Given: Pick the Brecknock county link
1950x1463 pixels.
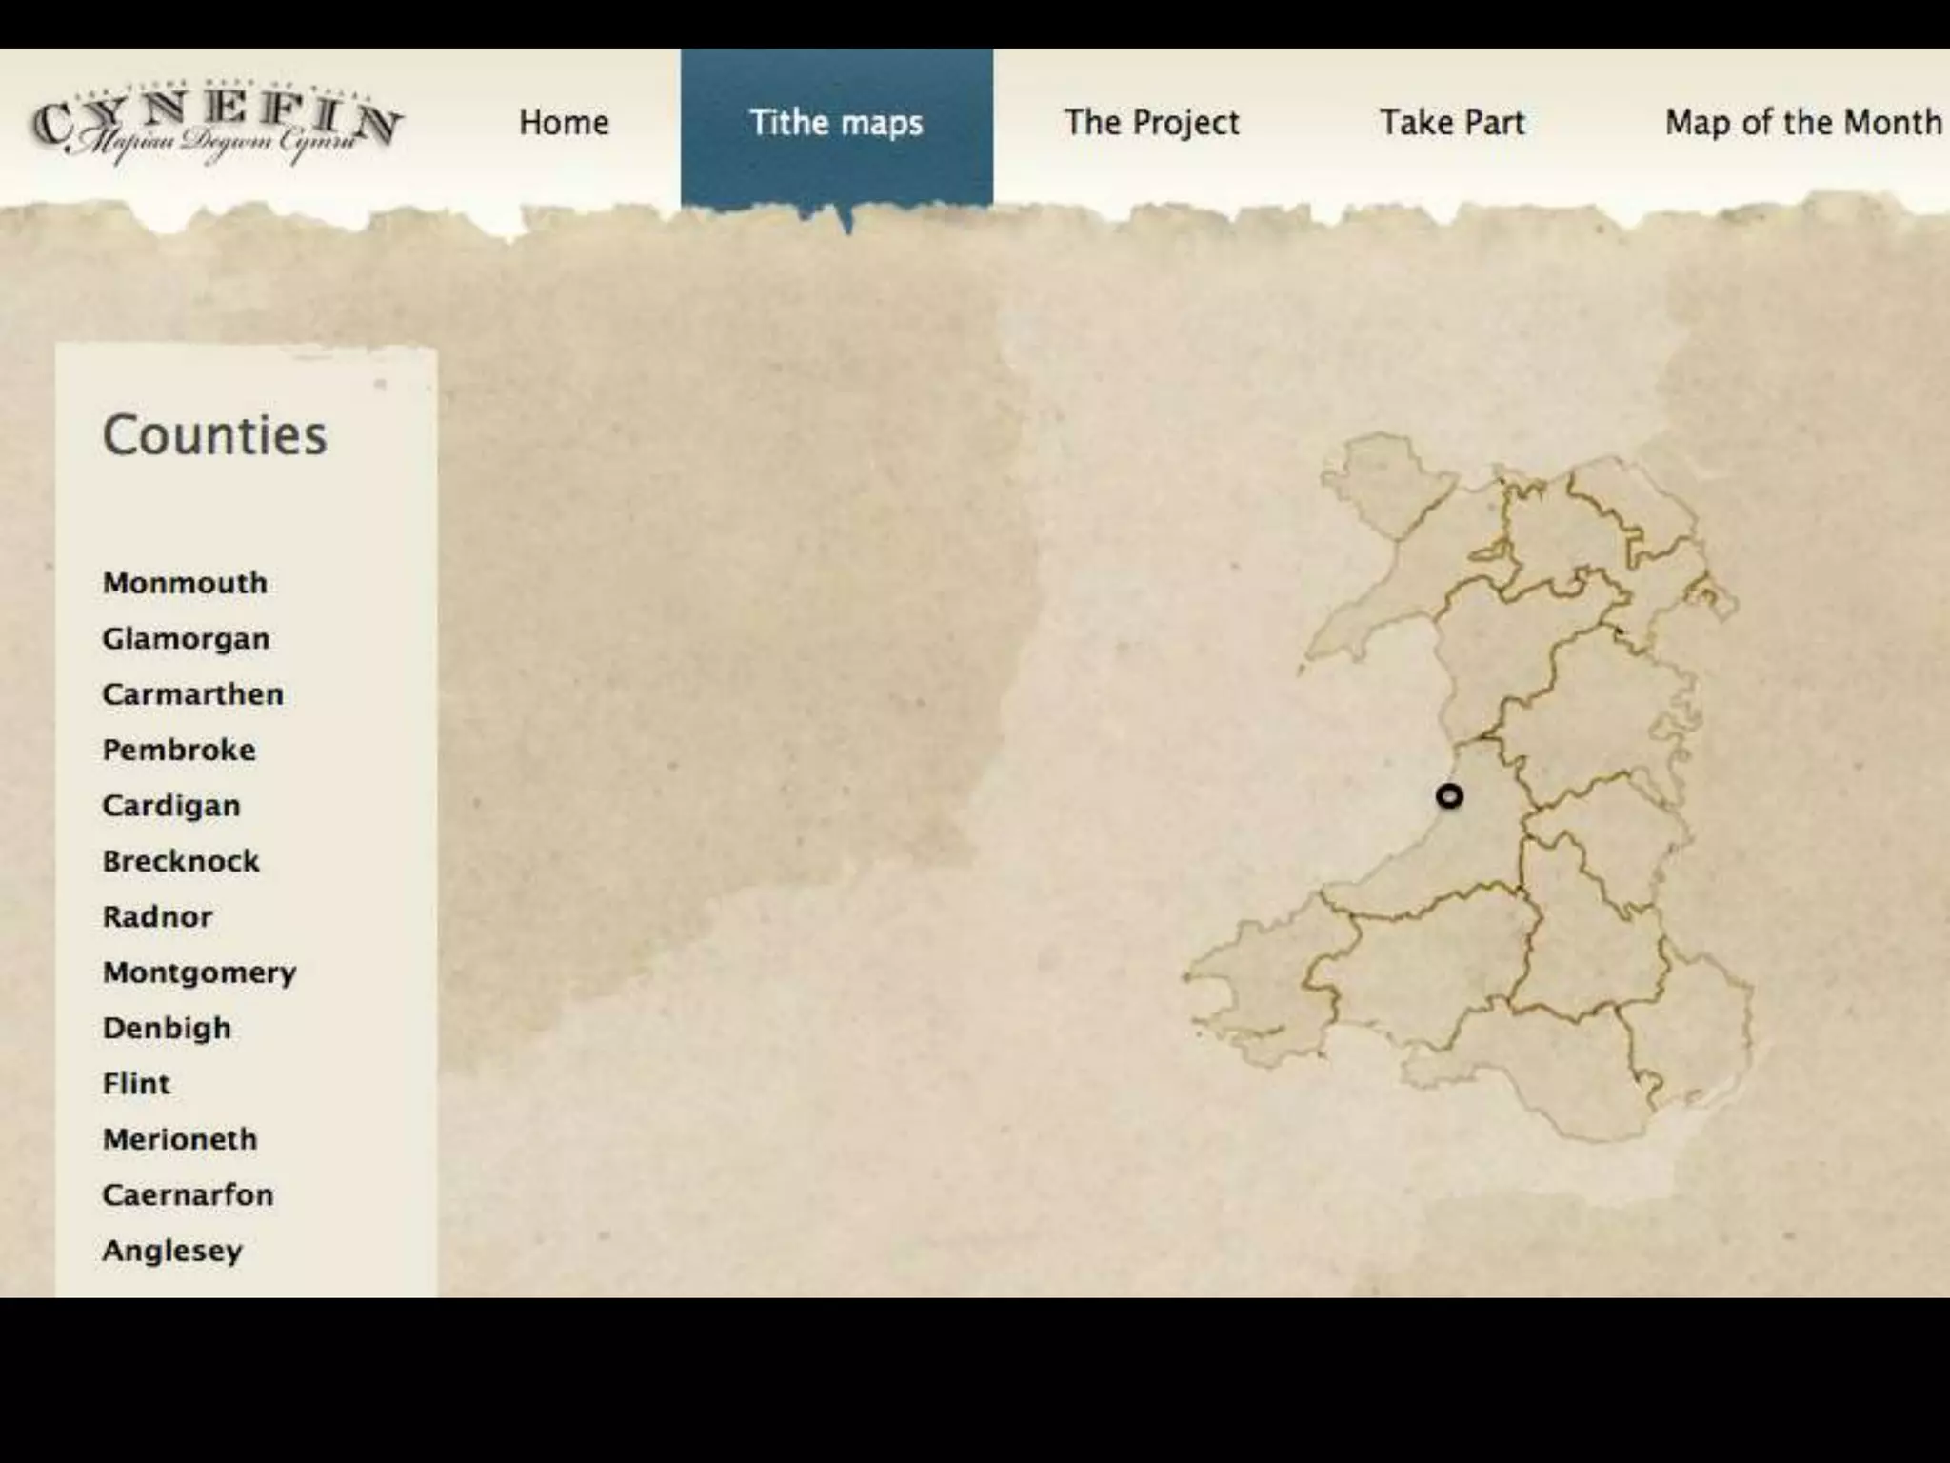Looking at the screenshot, I should tap(181, 861).
